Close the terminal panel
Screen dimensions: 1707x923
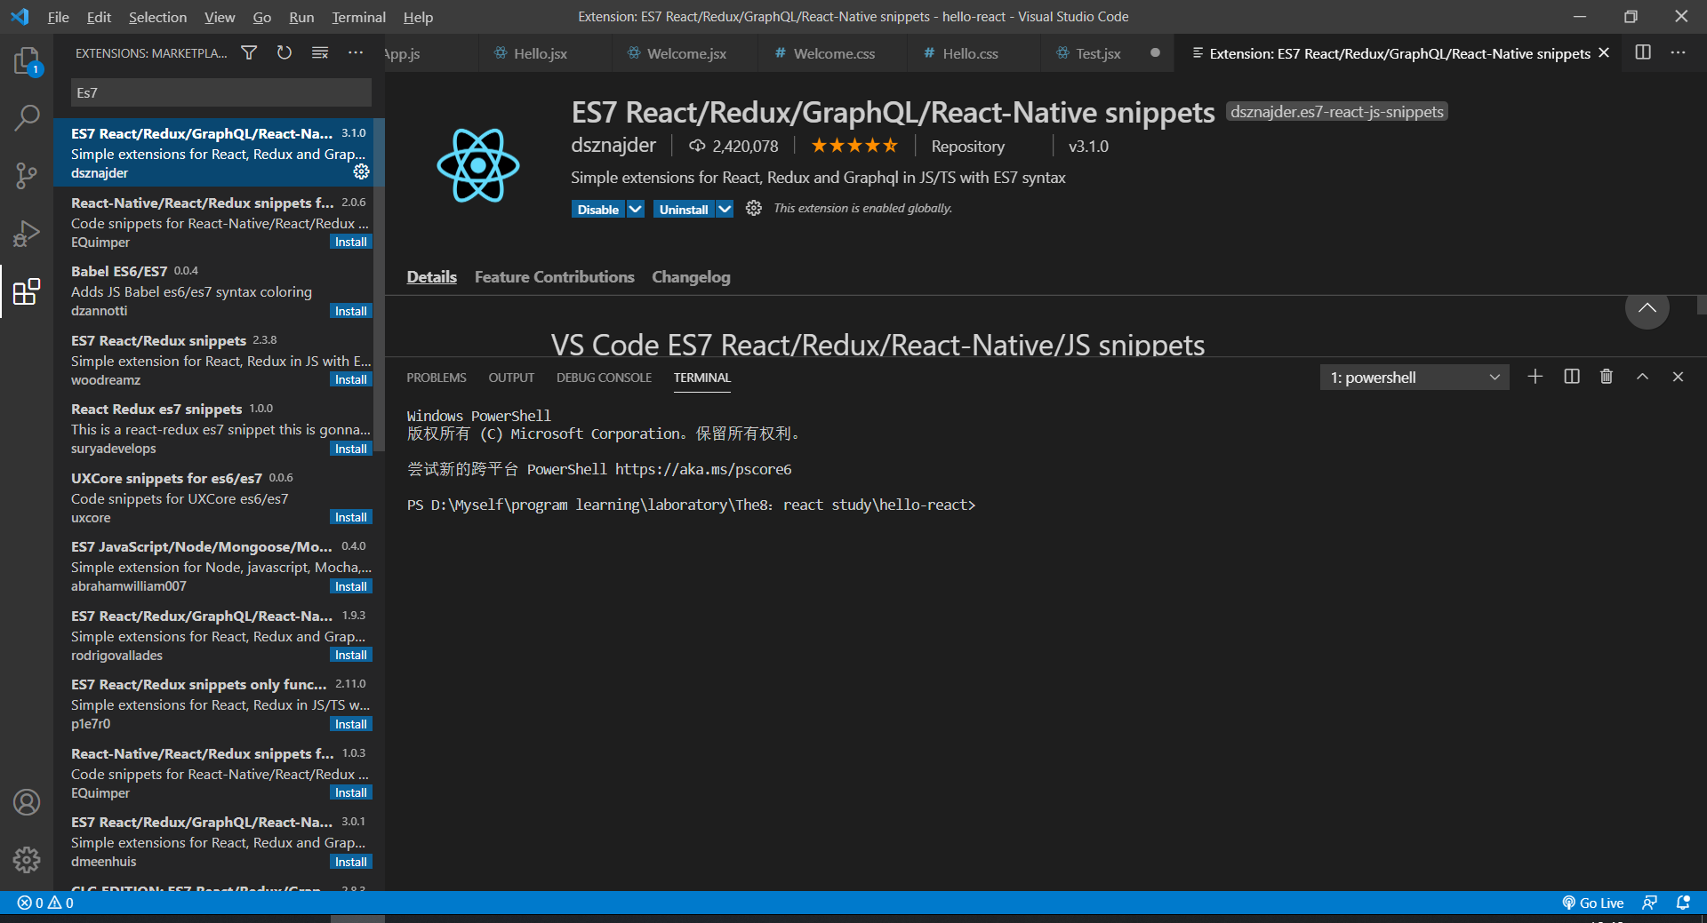pos(1678,377)
